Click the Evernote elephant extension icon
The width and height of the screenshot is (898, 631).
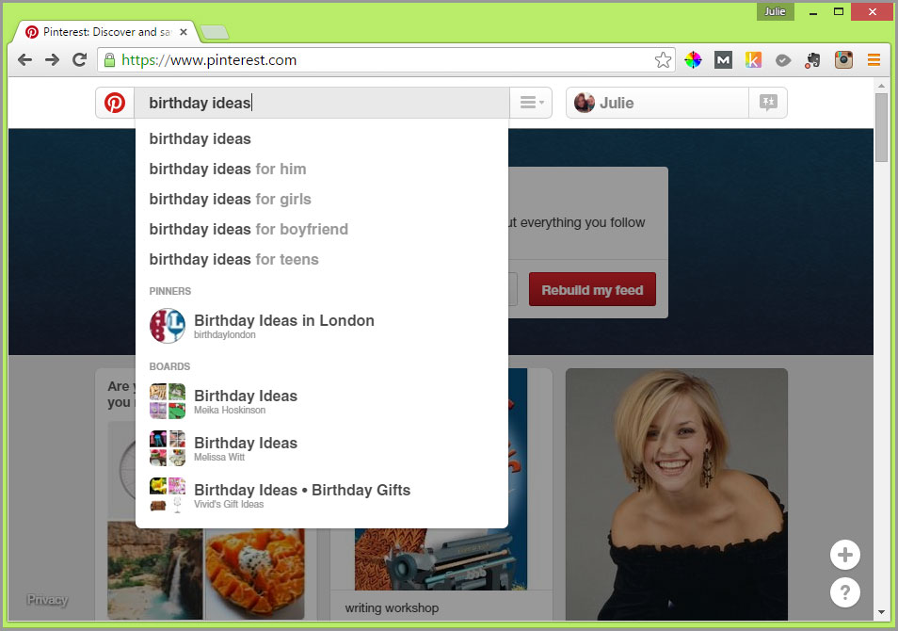pos(812,60)
